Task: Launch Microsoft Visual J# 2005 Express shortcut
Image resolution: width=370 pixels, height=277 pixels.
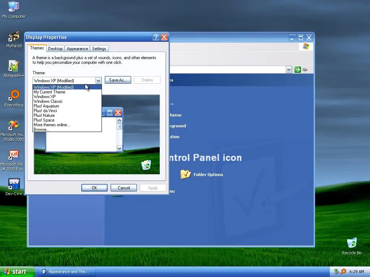Action: point(12,160)
